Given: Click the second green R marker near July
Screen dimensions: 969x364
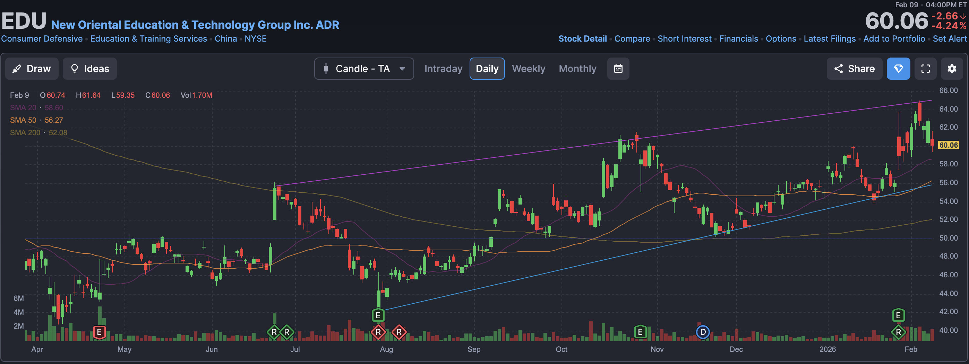Looking at the screenshot, I should tap(286, 332).
